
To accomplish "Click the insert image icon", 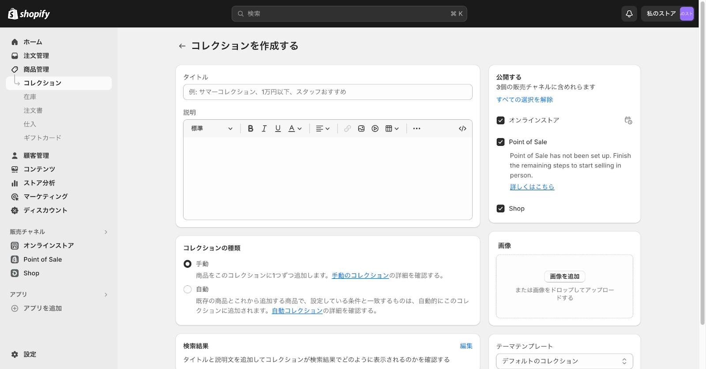I will (361, 129).
